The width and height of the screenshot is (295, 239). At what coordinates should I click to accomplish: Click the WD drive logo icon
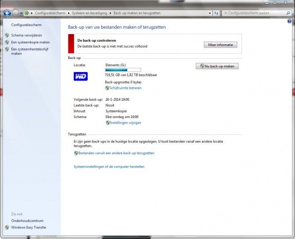80,76
